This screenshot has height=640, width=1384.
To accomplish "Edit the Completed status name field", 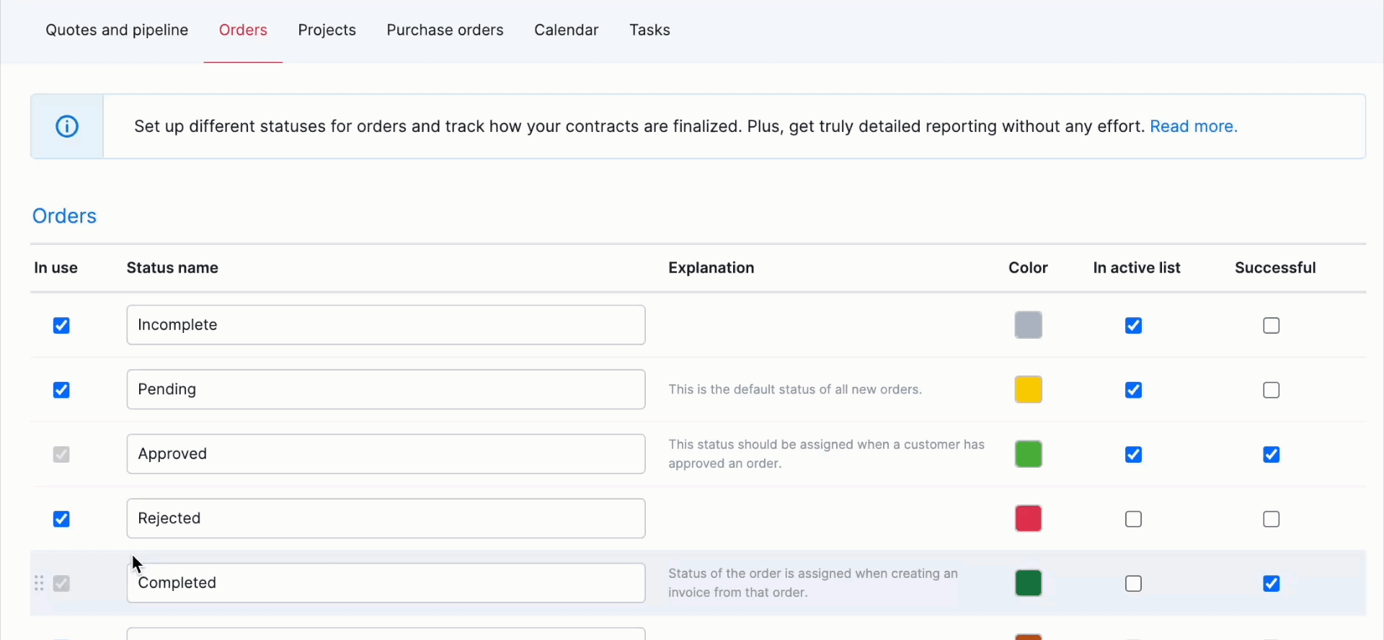I will coord(386,583).
